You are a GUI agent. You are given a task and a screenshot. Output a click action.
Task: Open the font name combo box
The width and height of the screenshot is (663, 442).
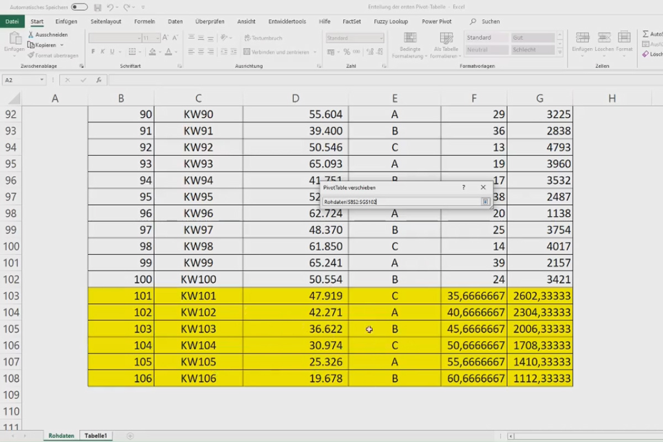(x=115, y=38)
